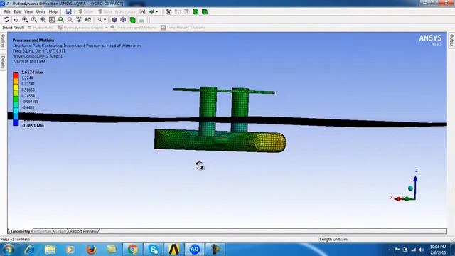Expand the Output side panel

452,41
